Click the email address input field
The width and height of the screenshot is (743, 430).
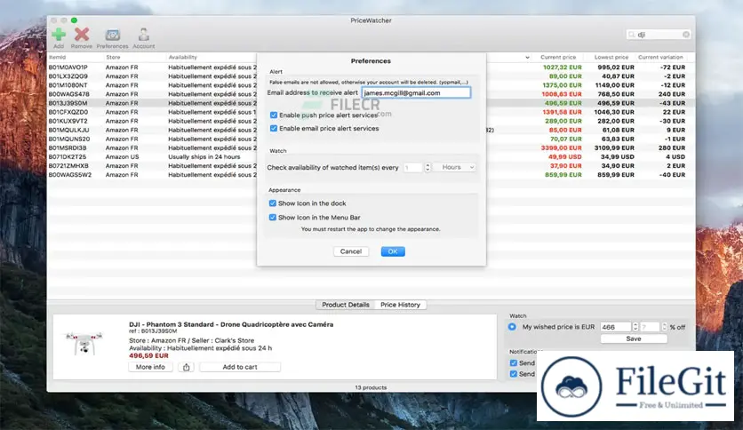point(416,92)
